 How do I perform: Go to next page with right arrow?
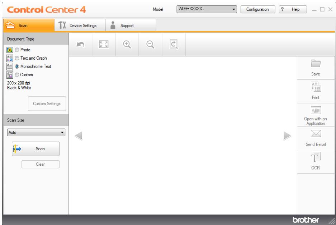(x=287, y=136)
